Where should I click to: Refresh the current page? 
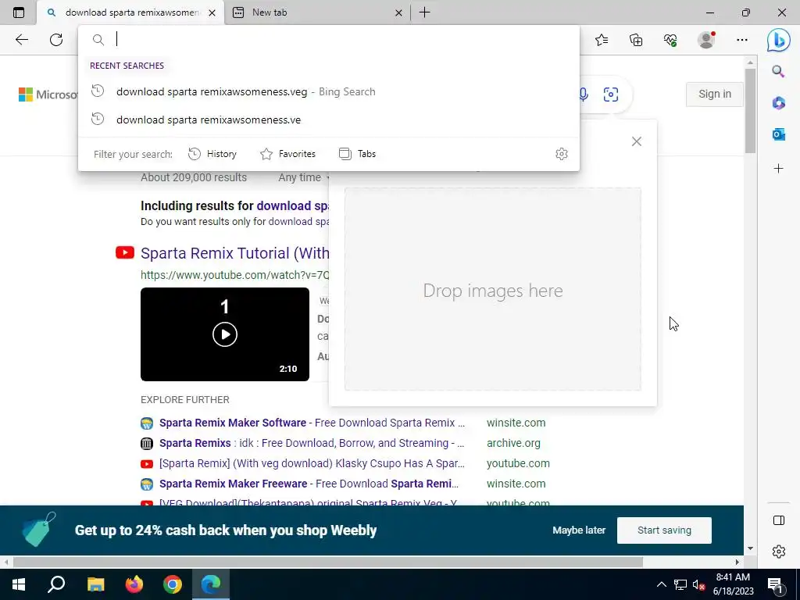[x=56, y=40]
